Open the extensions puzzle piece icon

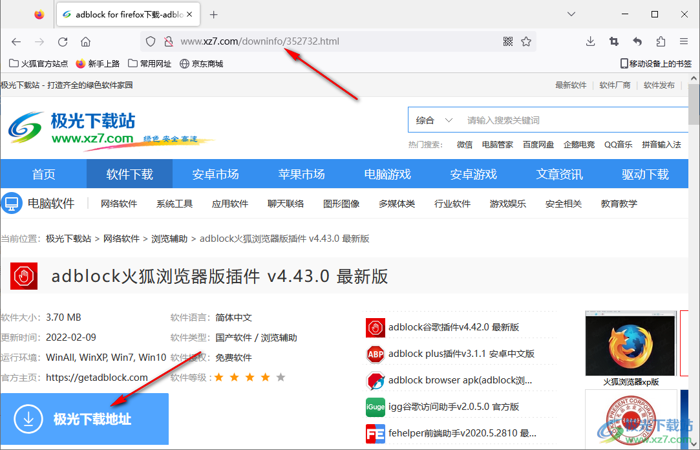tap(661, 41)
